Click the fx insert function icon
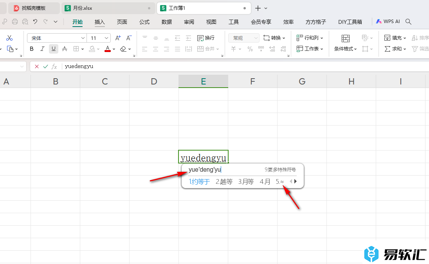The width and height of the screenshot is (429, 264). pyautogui.click(x=54, y=66)
